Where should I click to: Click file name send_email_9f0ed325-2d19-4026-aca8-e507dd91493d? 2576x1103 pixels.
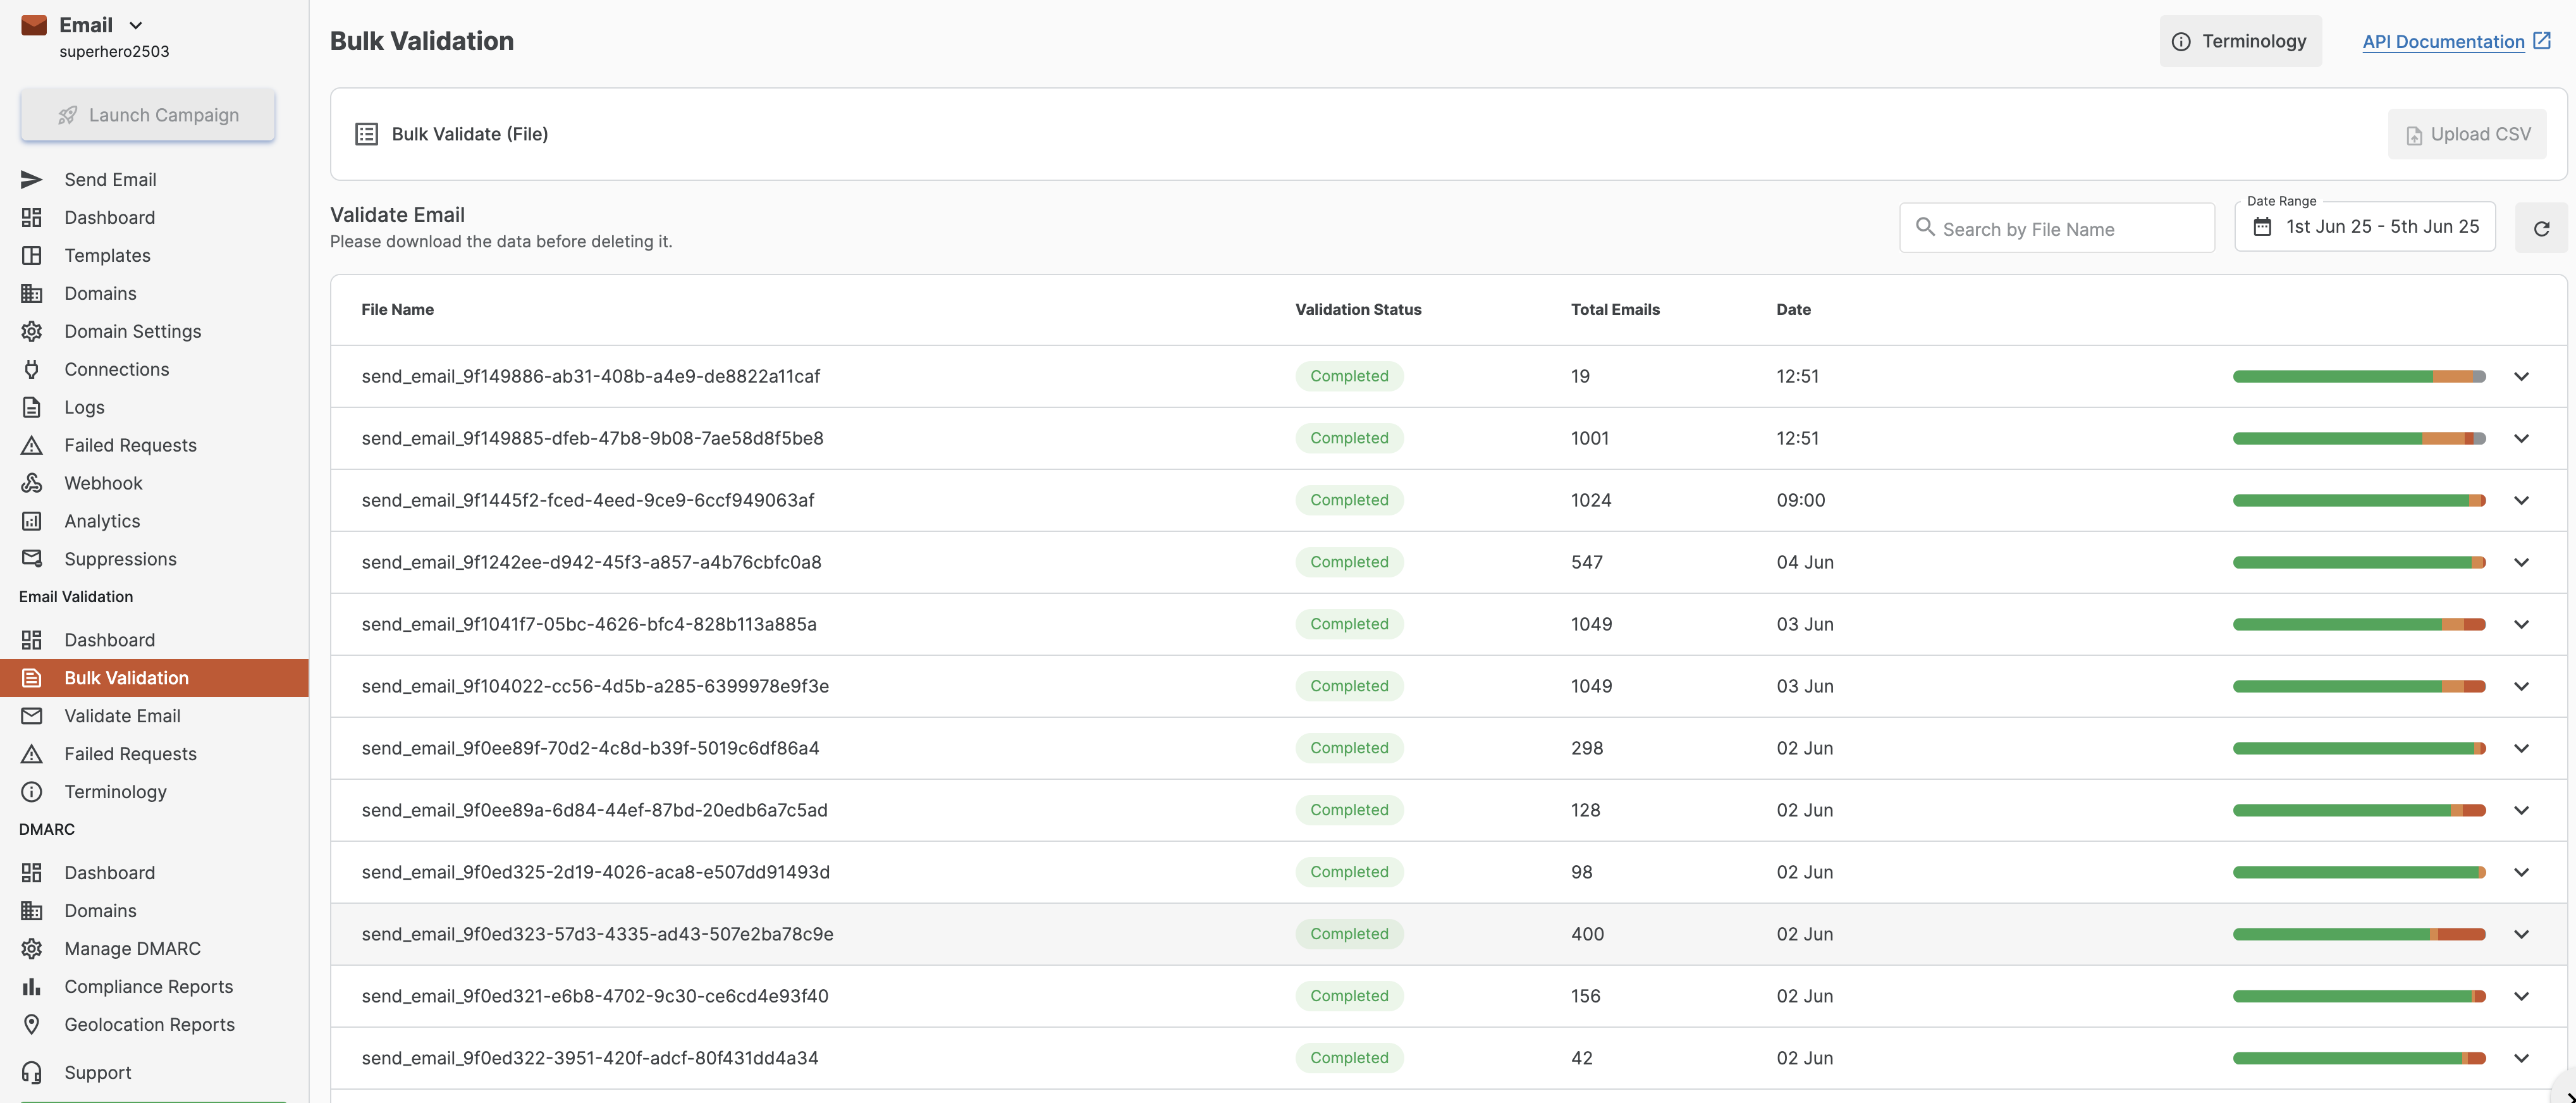coord(595,873)
